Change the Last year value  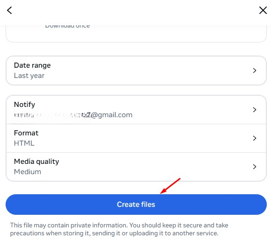(x=29, y=76)
